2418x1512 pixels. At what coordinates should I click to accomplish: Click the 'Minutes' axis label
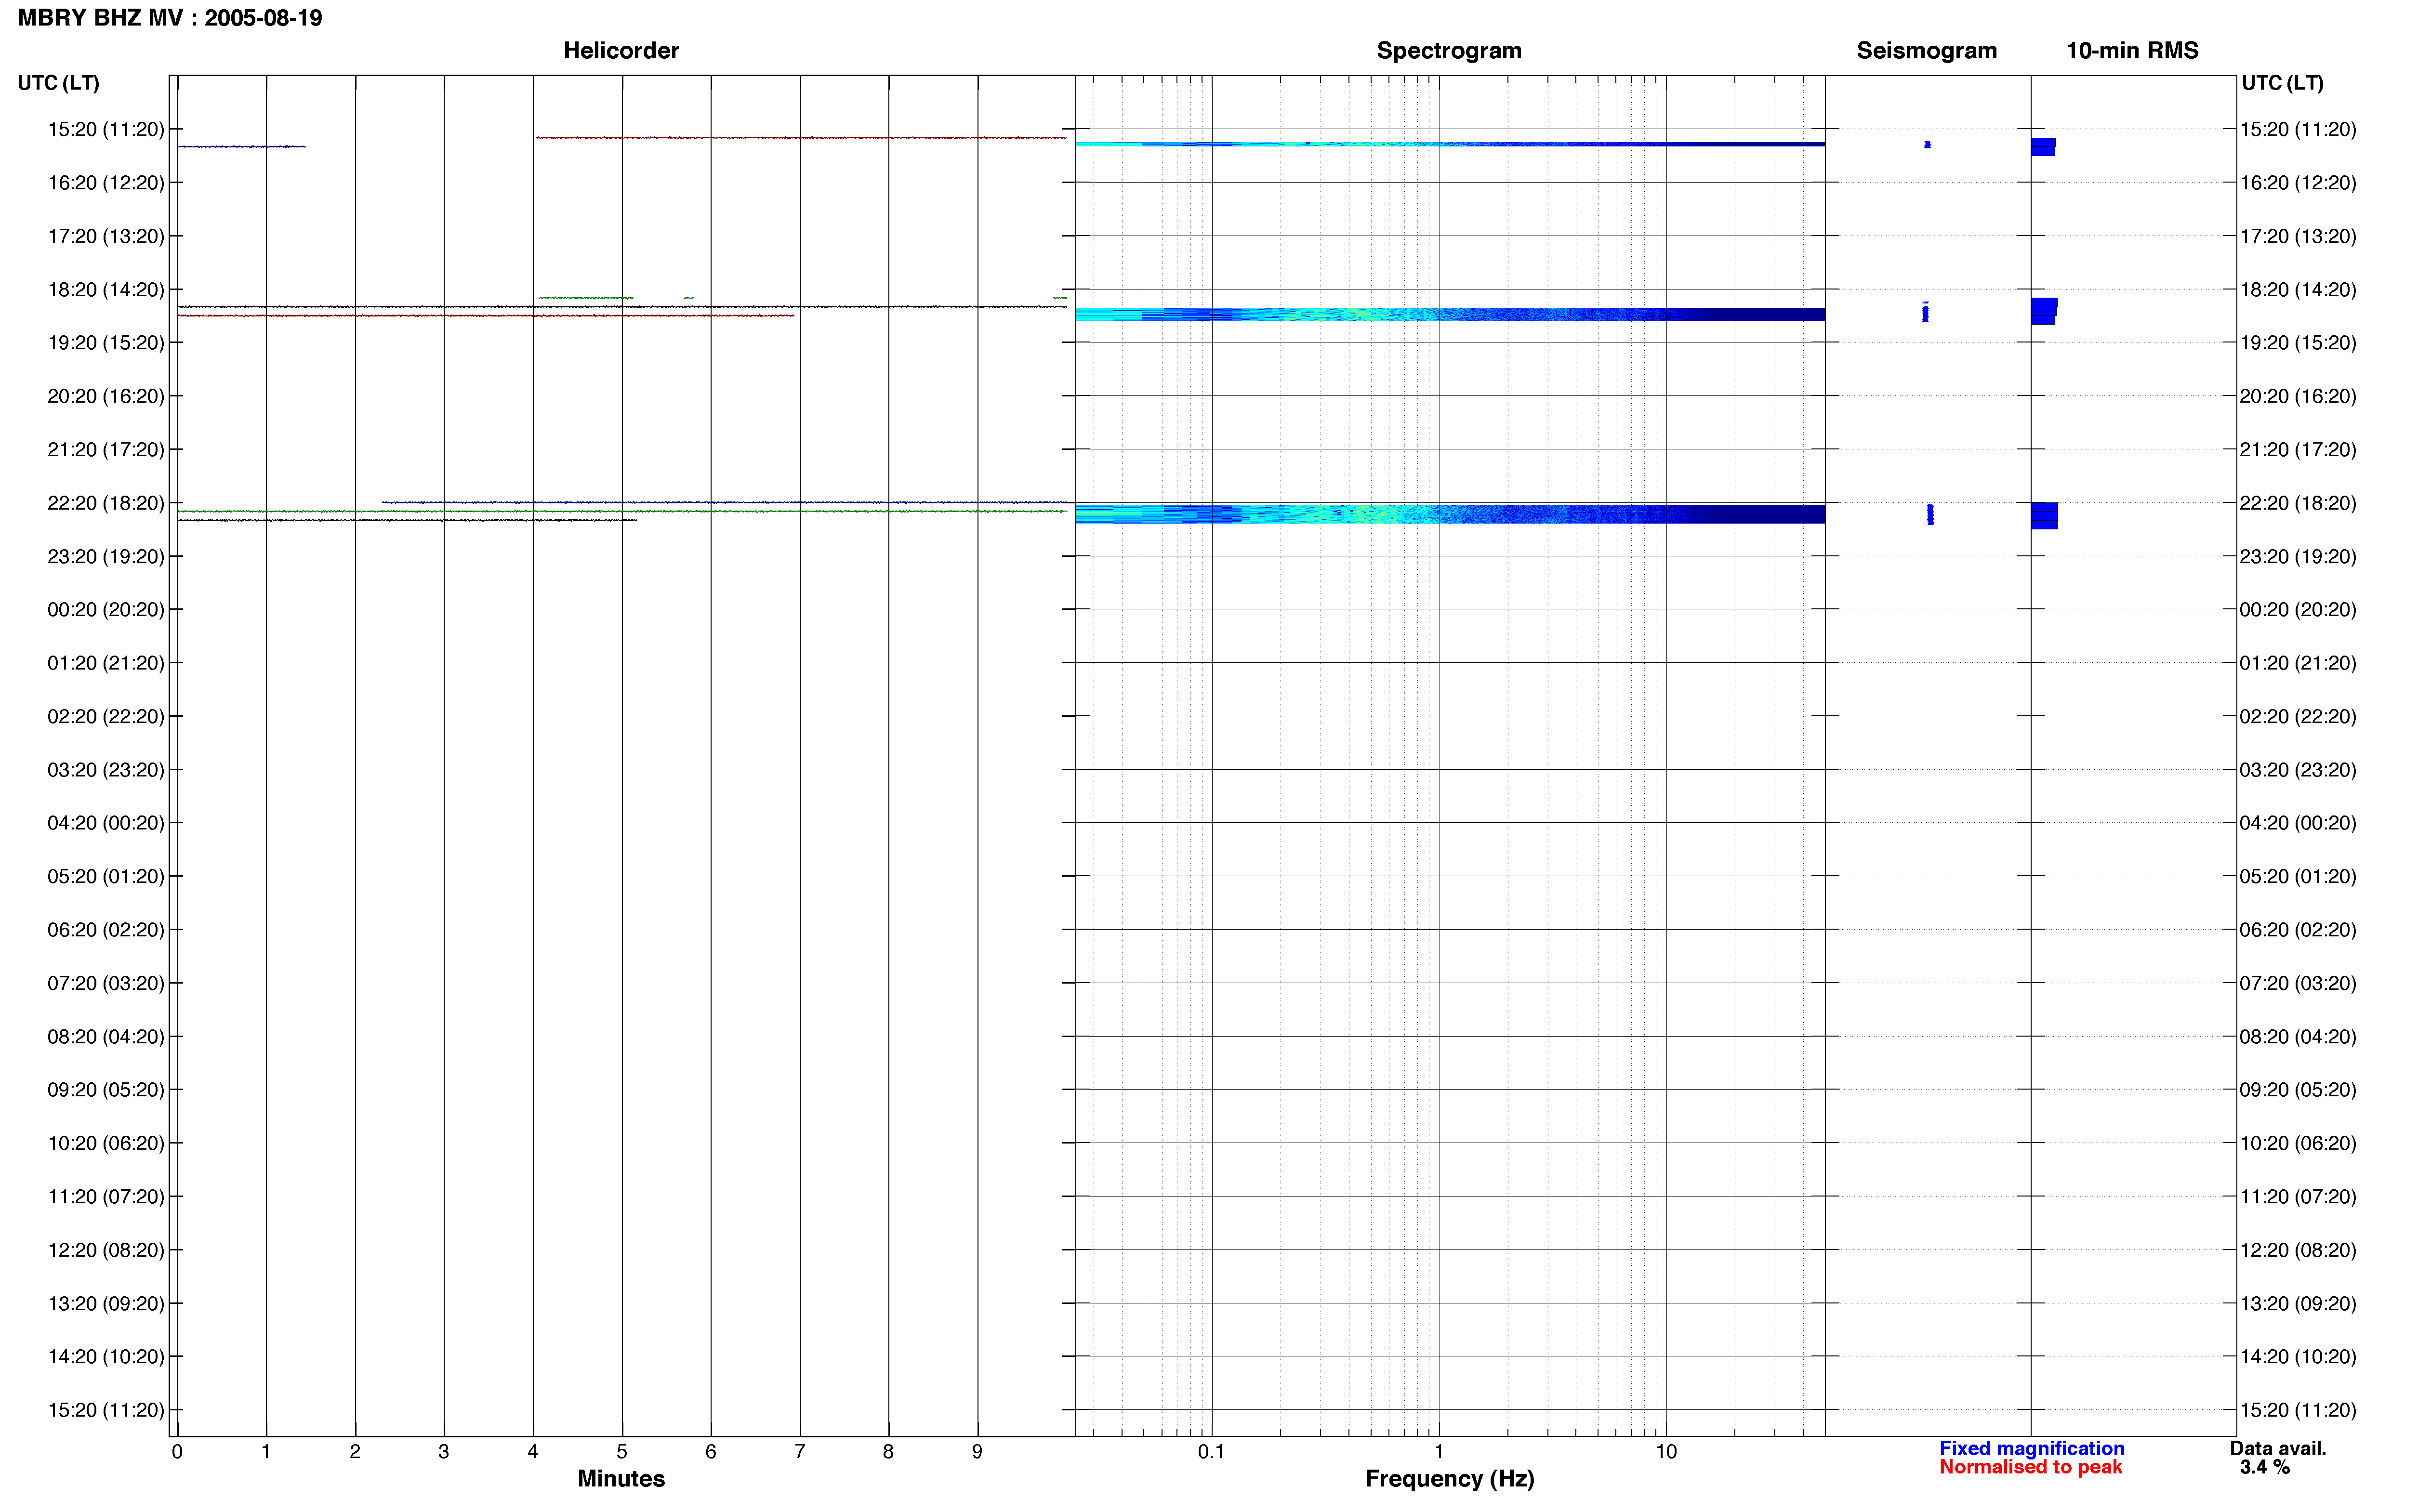pos(621,1479)
